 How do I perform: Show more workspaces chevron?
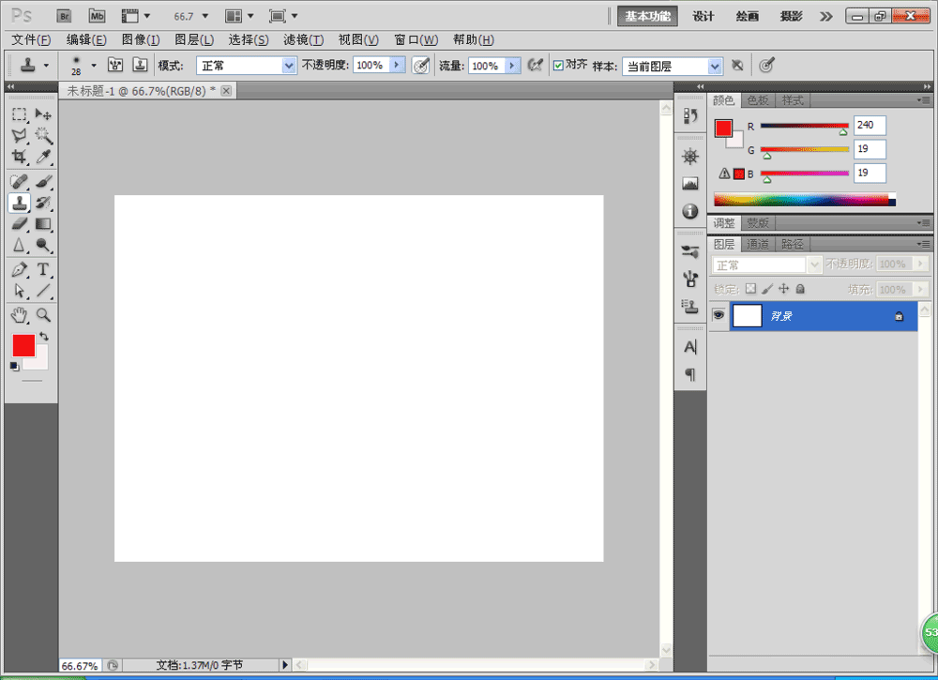[x=826, y=16]
